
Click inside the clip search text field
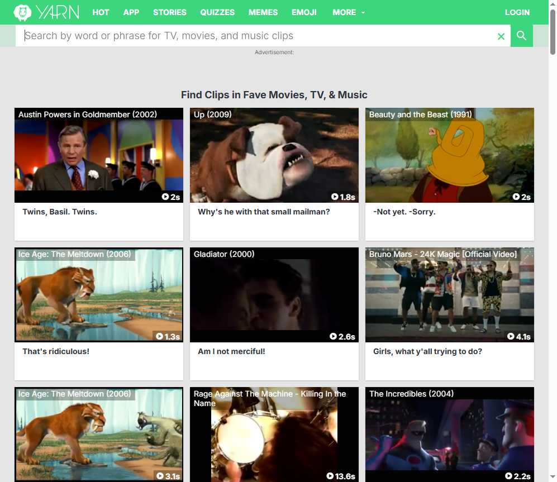pos(257,36)
